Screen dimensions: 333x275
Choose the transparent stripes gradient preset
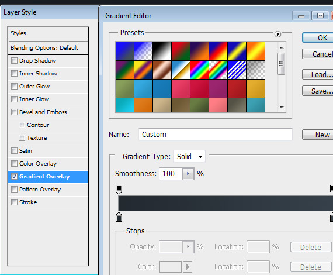pos(237,70)
